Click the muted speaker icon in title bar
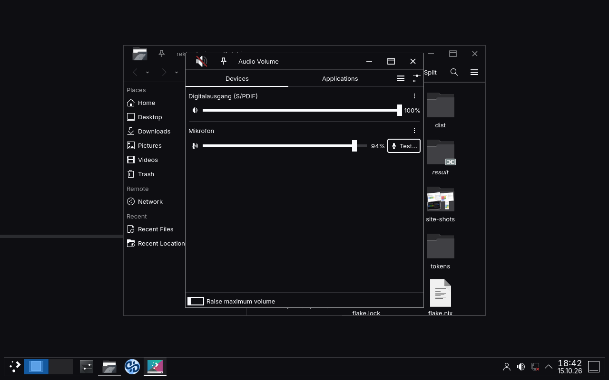This screenshot has width=609, height=380. pyautogui.click(x=201, y=61)
